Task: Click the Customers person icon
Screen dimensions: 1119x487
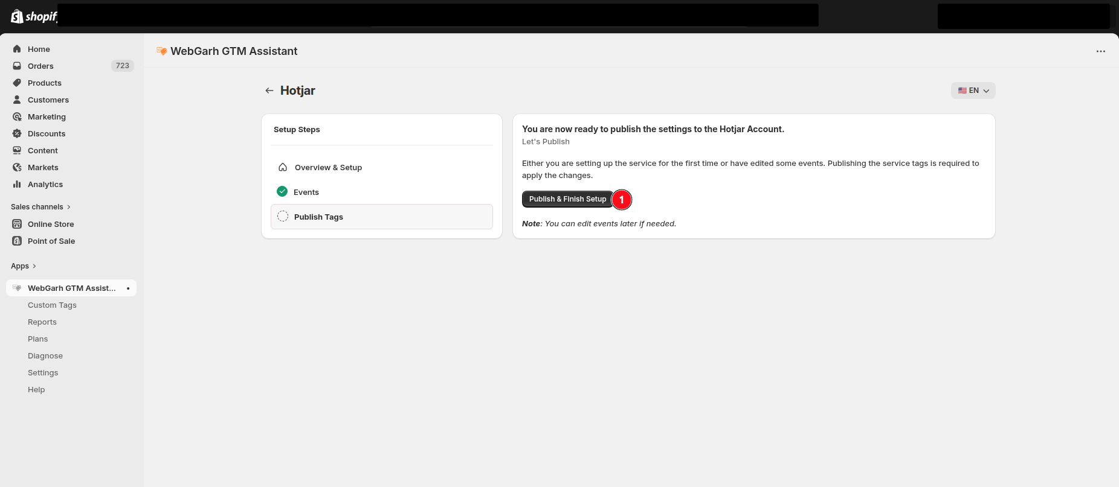Action: [x=17, y=100]
